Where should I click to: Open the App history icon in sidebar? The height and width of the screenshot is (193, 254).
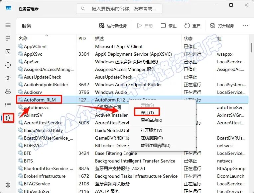click(8, 65)
